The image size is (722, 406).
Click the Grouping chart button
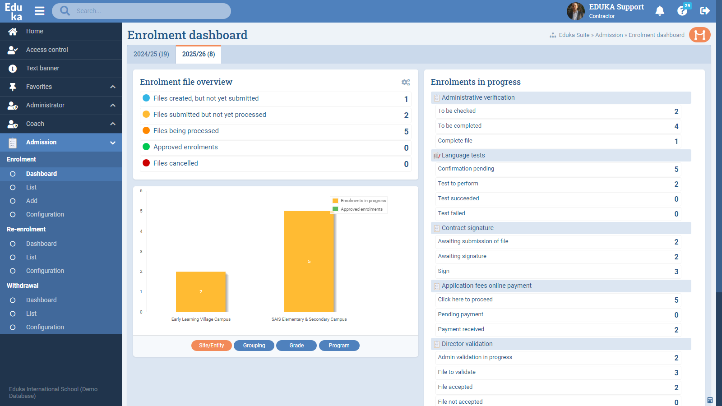click(254, 345)
